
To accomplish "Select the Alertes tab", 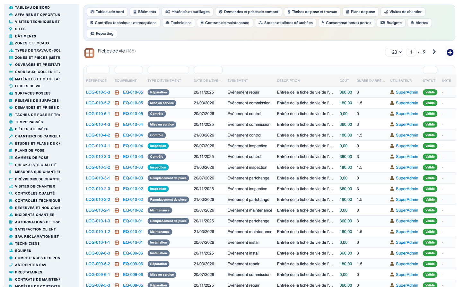I will 419,23.
